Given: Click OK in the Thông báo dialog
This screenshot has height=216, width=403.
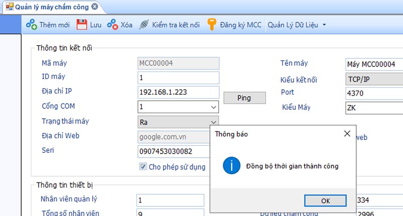Looking at the screenshot, I should pyautogui.click(x=325, y=200).
